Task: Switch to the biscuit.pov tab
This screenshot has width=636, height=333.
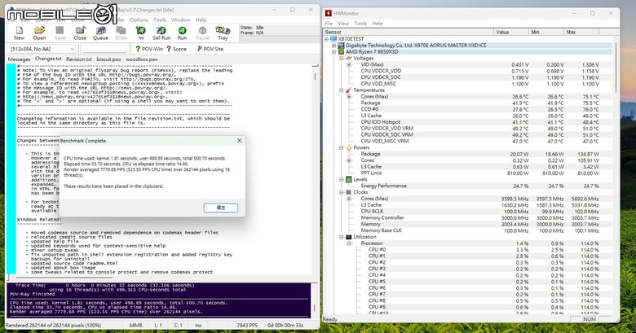Action: 109,59
